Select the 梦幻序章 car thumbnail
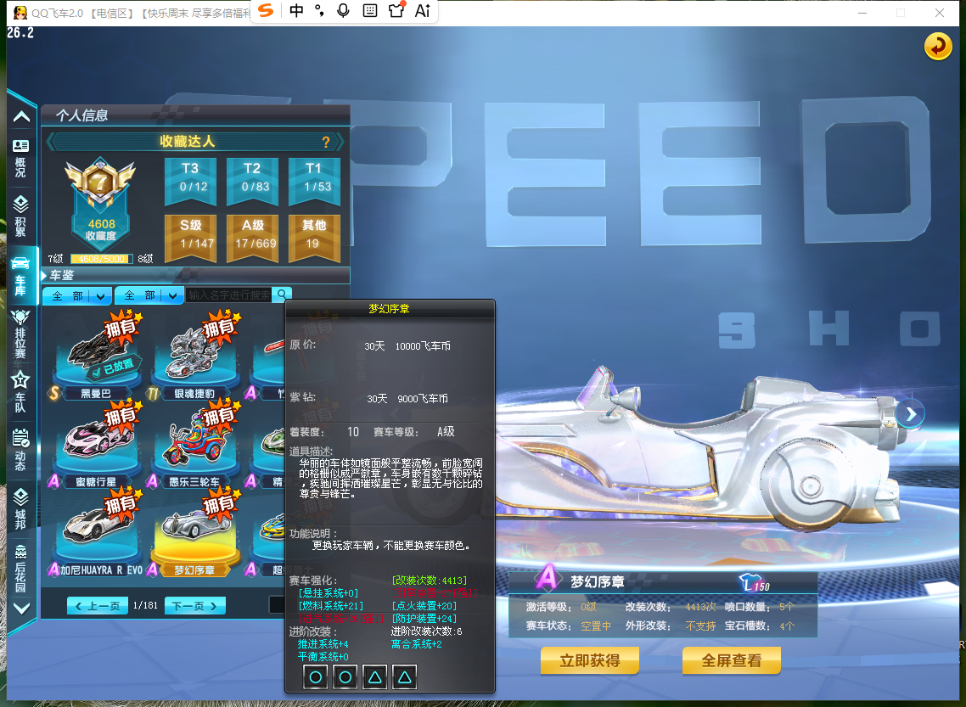 click(x=194, y=533)
